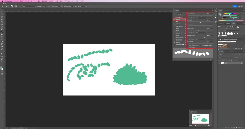Select the Crop tool

[2, 22]
